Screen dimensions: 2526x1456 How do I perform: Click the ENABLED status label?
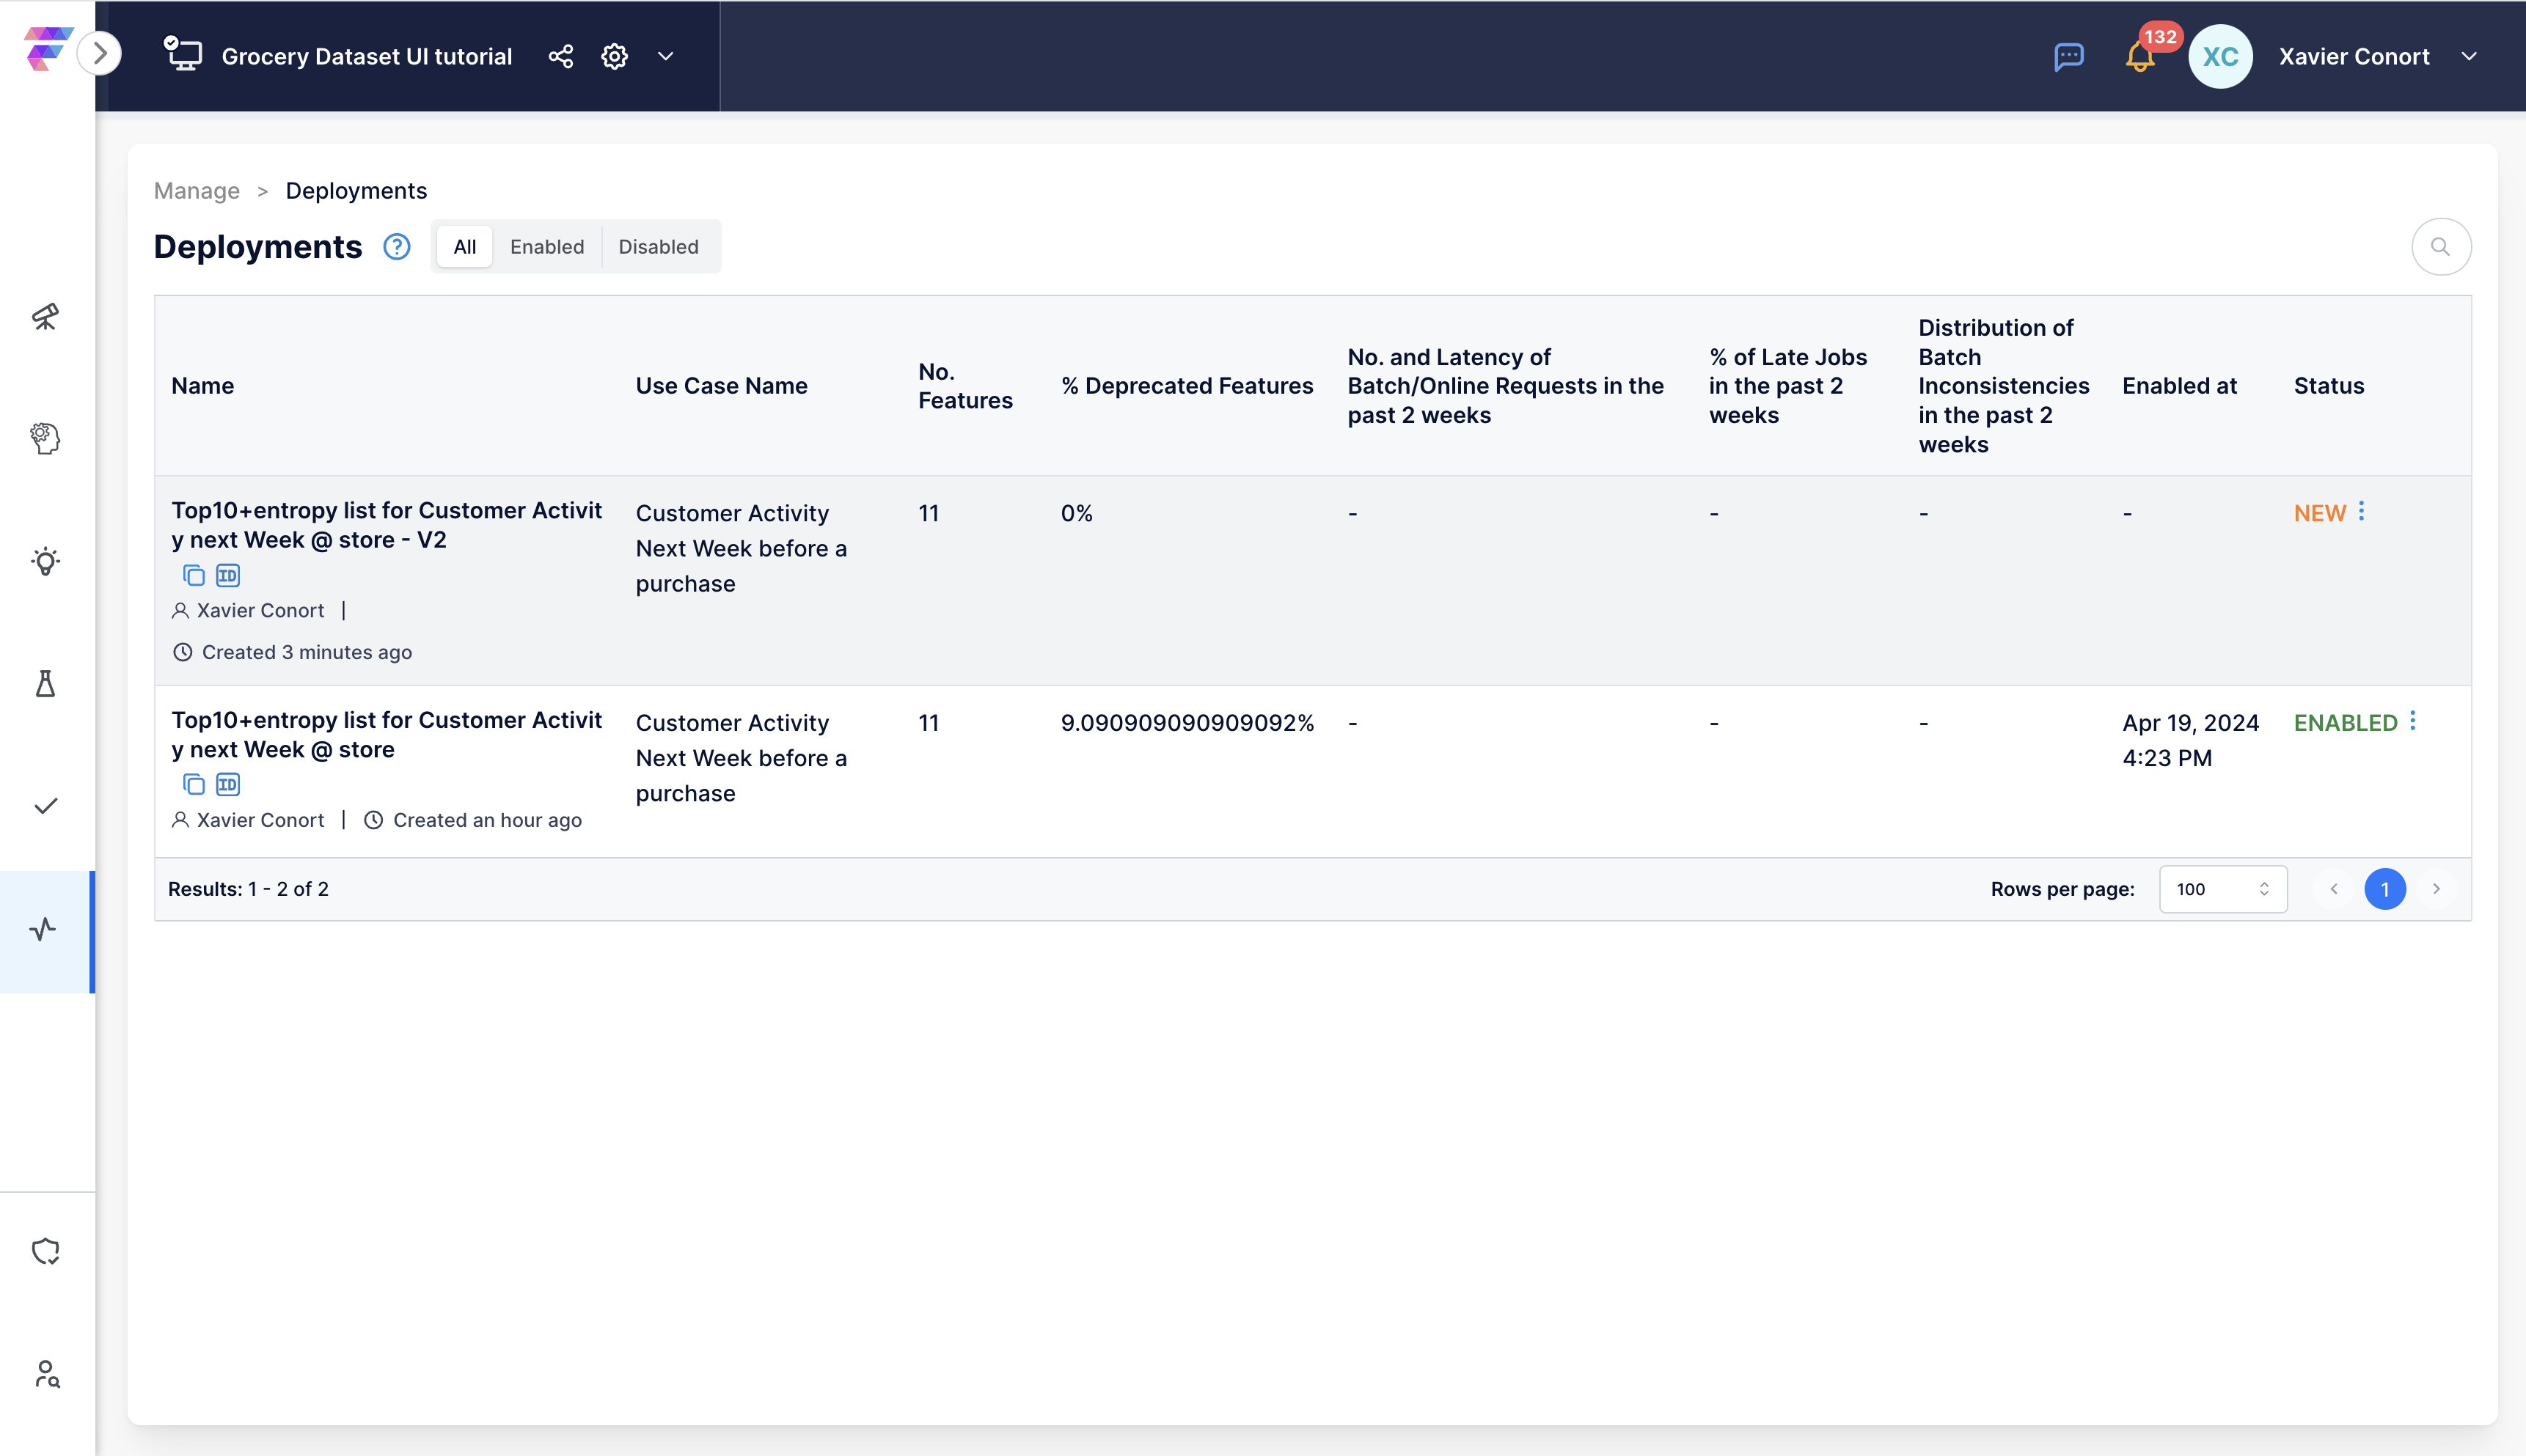point(2346,723)
